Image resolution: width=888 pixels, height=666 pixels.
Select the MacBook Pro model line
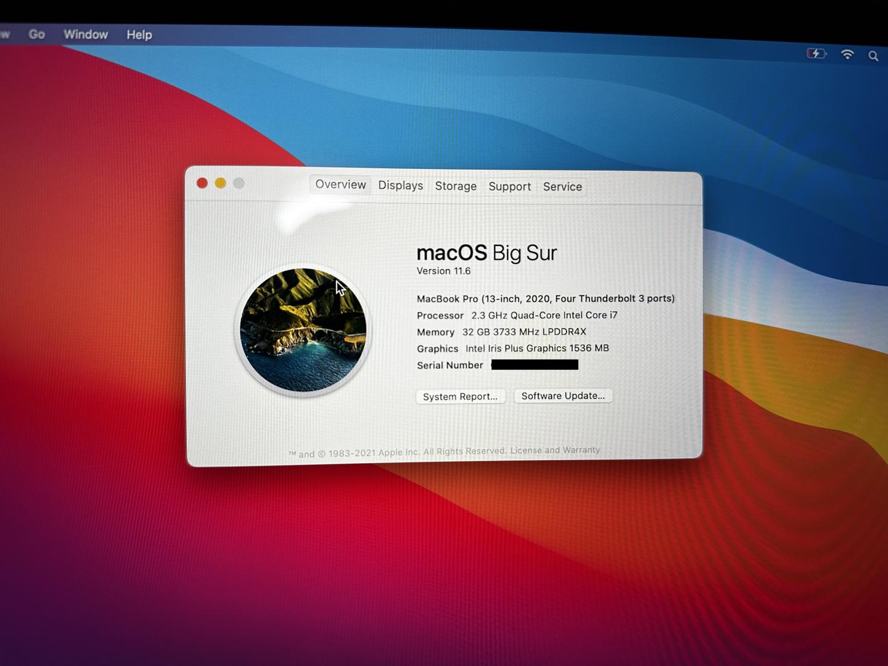(x=546, y=298)
